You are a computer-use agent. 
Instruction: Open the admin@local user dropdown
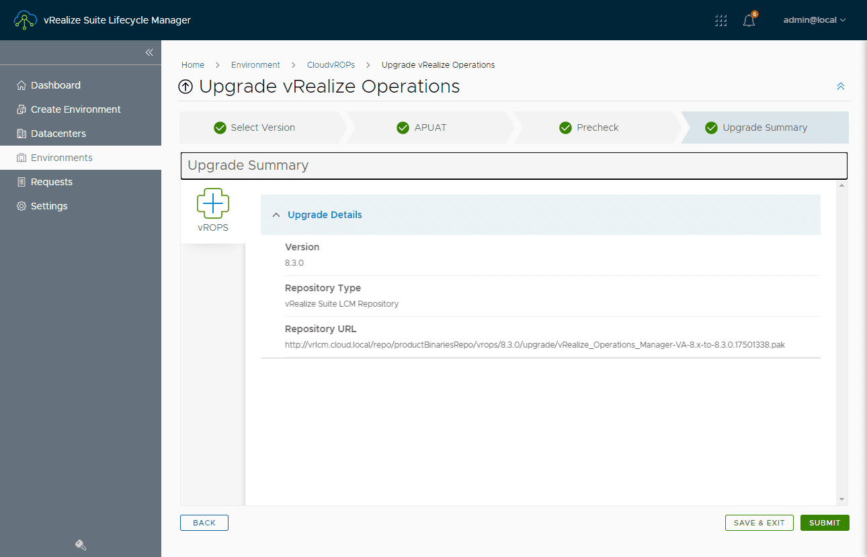(x=814, y=20)
